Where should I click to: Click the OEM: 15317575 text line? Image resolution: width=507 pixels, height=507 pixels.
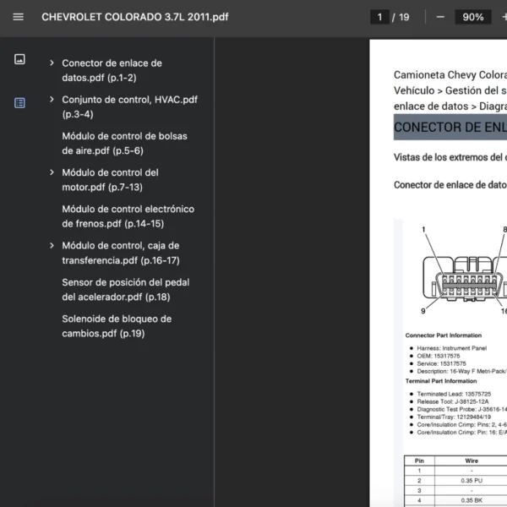[x=438, y=356]
